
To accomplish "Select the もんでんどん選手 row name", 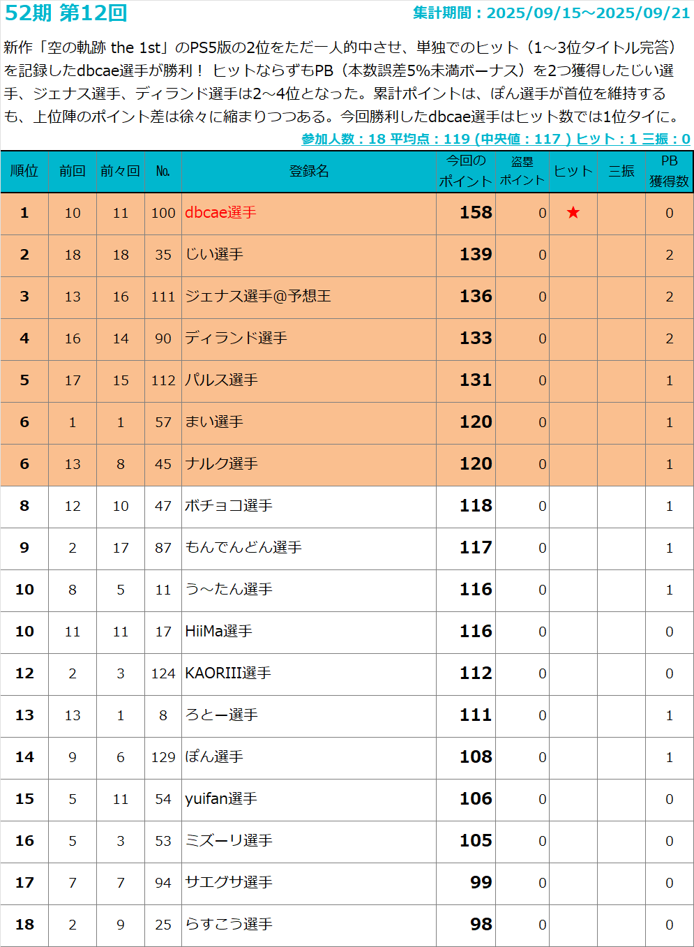I will (243, 548).
